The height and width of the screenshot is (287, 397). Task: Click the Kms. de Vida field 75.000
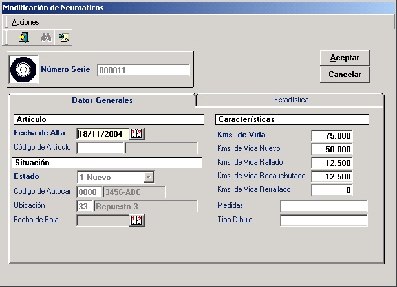(x=332, y=135)
